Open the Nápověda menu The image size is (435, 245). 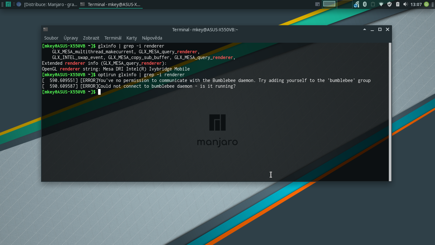click(152, 38)
